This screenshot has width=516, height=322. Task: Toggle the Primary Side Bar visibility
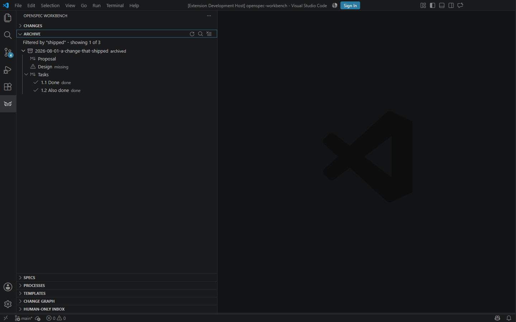[x=433, y=5]
